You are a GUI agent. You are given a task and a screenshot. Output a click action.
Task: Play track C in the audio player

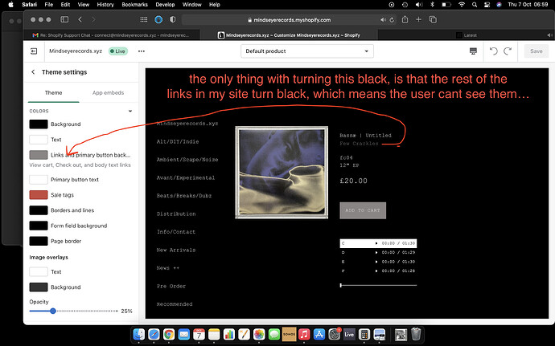pos(376,243)
